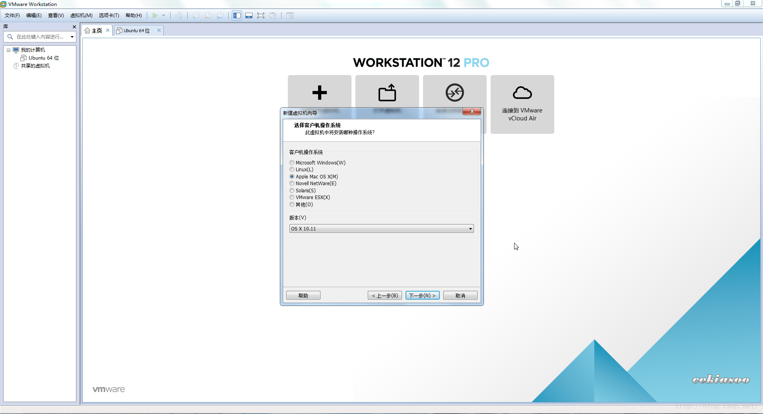
Task: Open the 文件(F) menu
Action: [12, 15]
